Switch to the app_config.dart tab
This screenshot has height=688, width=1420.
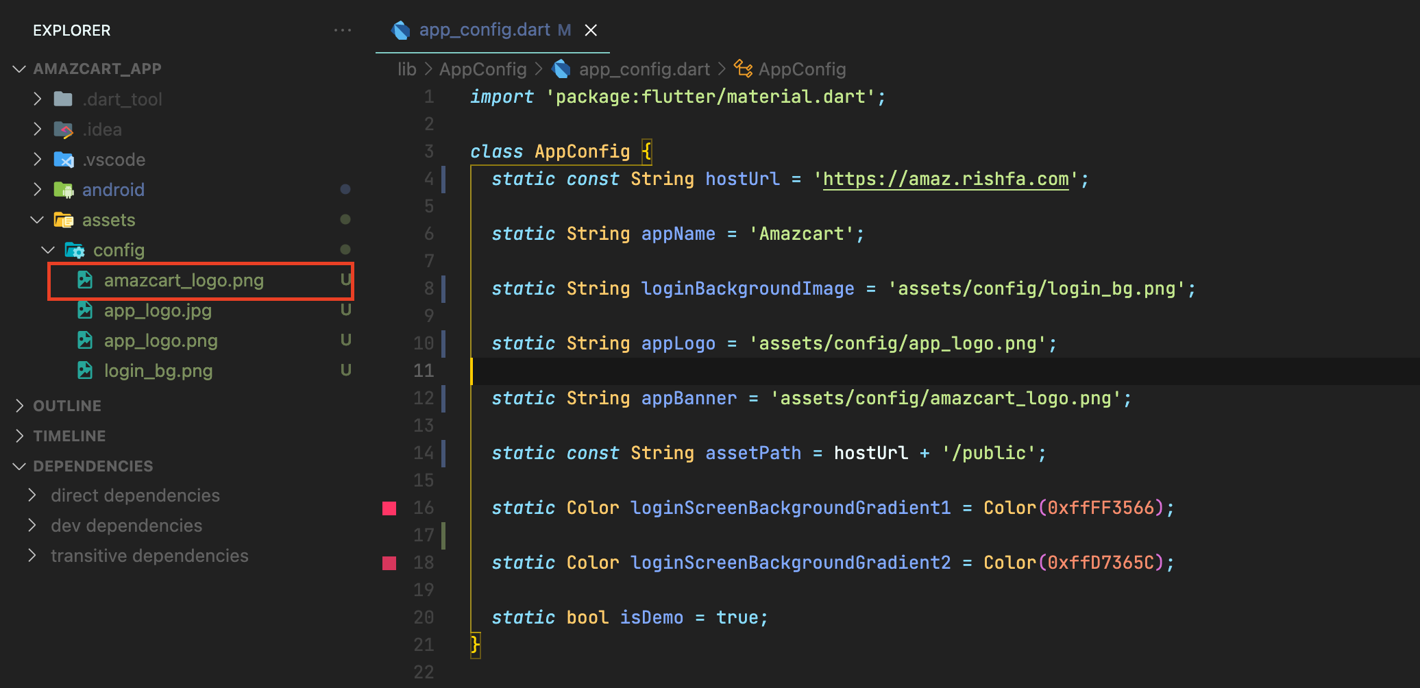[493, 30]
